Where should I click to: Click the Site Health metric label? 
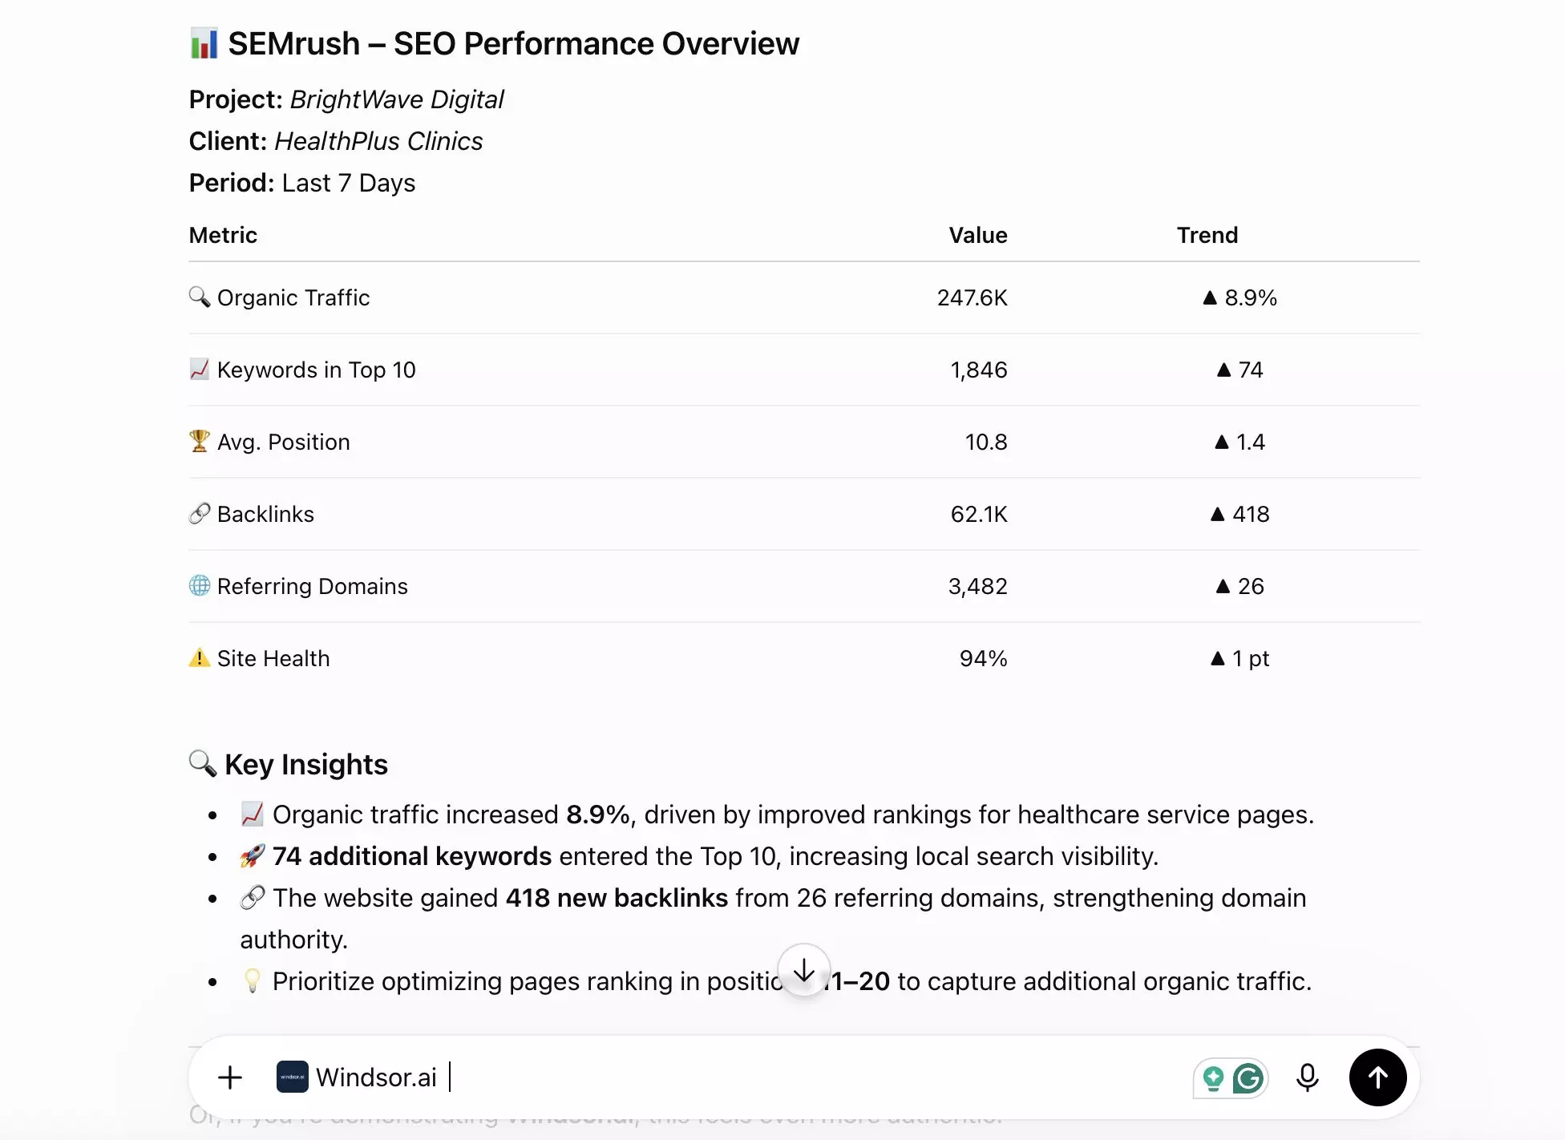click(273, 658)
